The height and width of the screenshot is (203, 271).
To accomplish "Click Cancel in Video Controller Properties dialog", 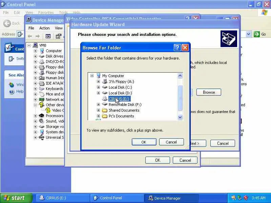I will [185, 160].
